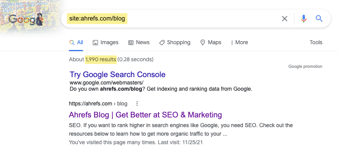The height and width of the screenshot is (150, 338).
Task: Open the Ahrefs Blog result title link
Action: (145, 115)
